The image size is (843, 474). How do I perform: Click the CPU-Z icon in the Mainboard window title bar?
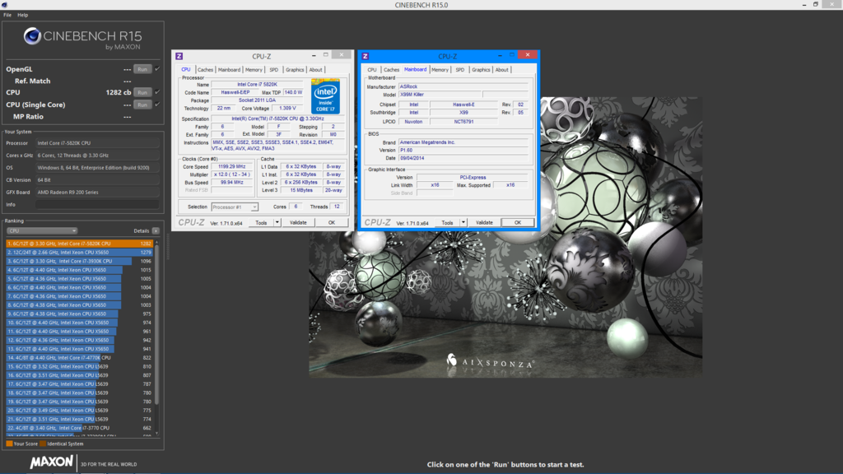[365, 56]
